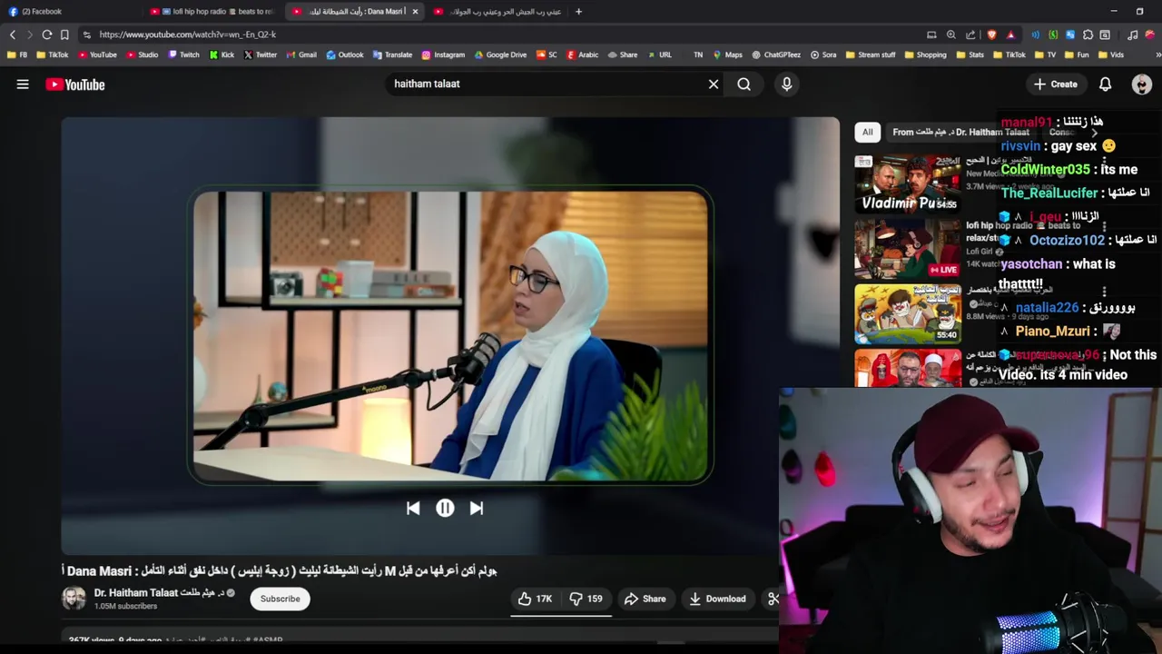Screen dimensions: 1162x654
Task: Open the Vladimir Putin video thumbnail
Action: pyautogui.click(x=908, y=183)
